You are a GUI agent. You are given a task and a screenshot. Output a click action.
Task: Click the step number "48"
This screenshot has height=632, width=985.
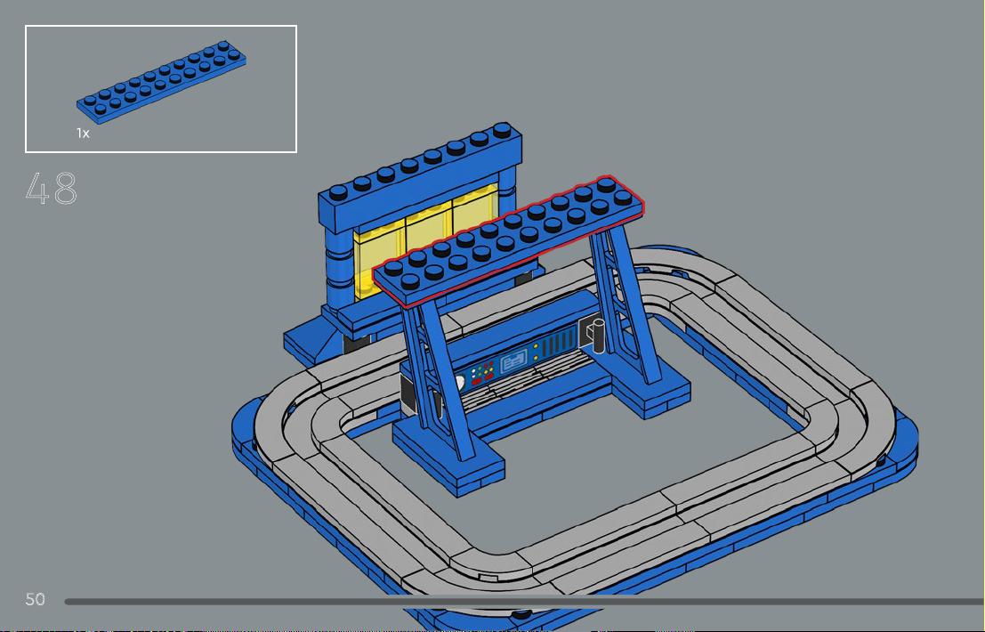coord(52,189)
